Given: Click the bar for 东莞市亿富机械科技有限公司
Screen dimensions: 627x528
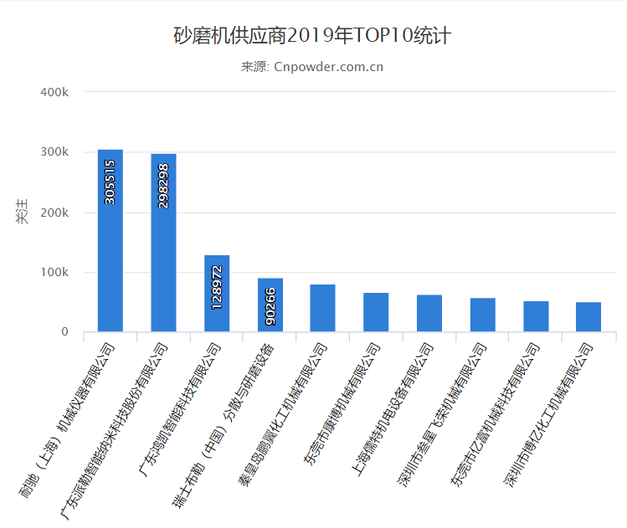Looking at the screenshot, I should tap(536, 317).
